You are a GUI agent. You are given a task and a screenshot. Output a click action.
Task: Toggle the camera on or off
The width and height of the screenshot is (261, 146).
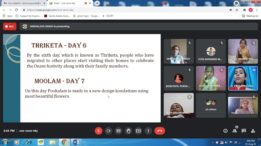point(108,131)
